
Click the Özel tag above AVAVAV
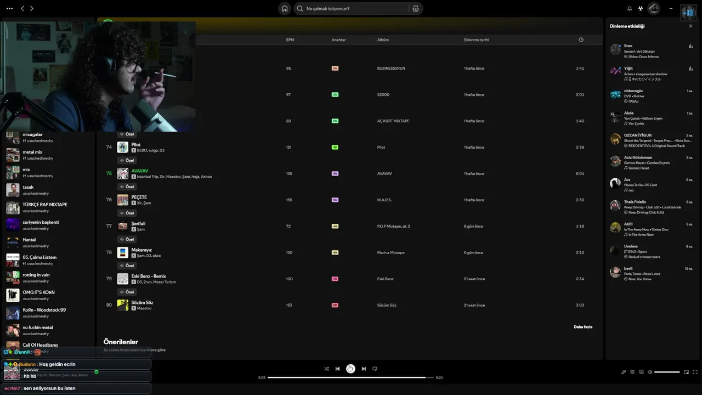(127, 160)
